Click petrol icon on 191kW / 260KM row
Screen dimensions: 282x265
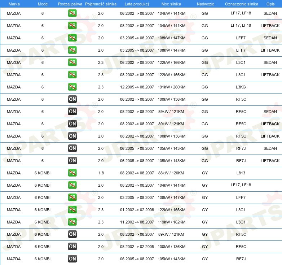(72, 87)
